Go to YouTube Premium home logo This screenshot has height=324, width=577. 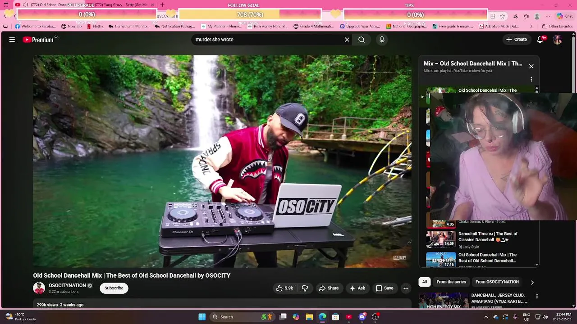pos(39,40)
